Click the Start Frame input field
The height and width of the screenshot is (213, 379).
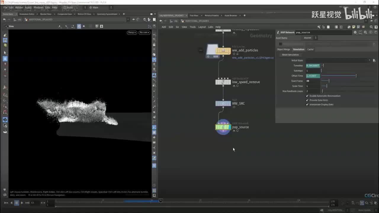[313, 81]
